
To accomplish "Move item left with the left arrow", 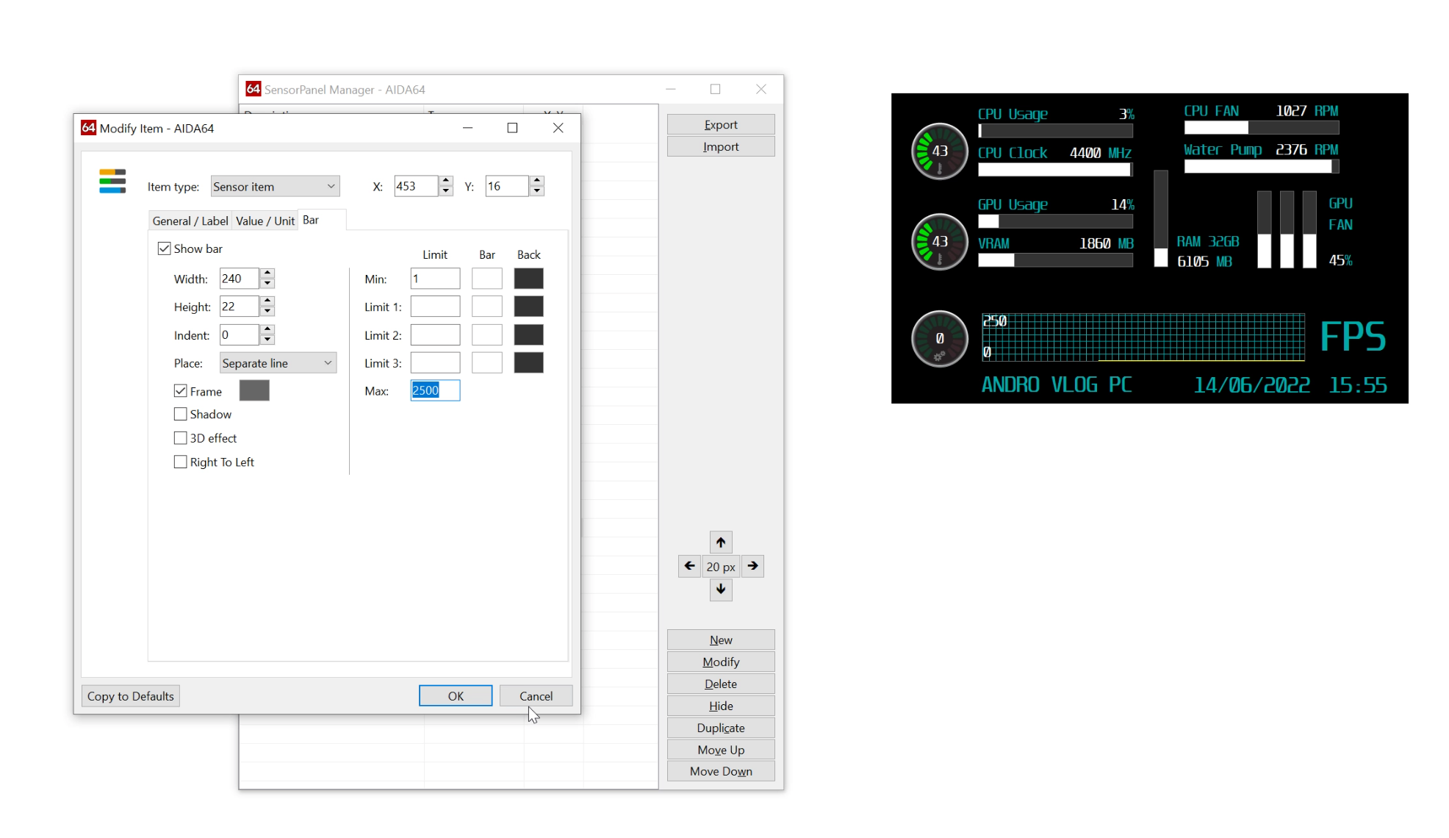I will (689, 566).
